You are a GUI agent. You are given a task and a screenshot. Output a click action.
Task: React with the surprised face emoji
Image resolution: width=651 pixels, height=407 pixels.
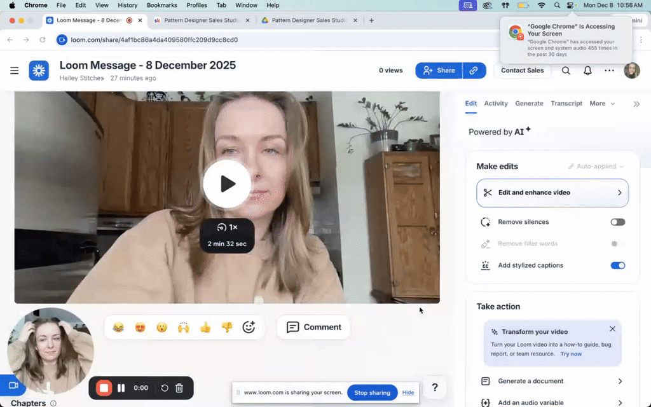pos(162,328)
